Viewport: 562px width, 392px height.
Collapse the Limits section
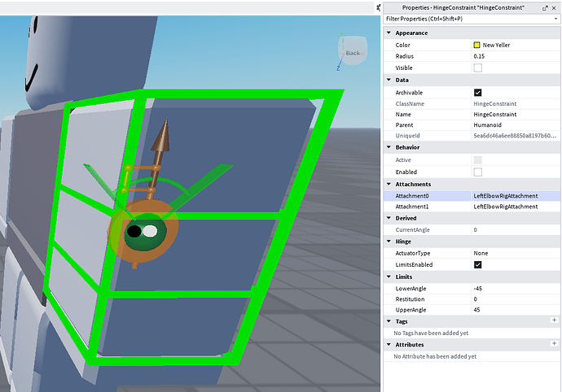tap(389, 277)
